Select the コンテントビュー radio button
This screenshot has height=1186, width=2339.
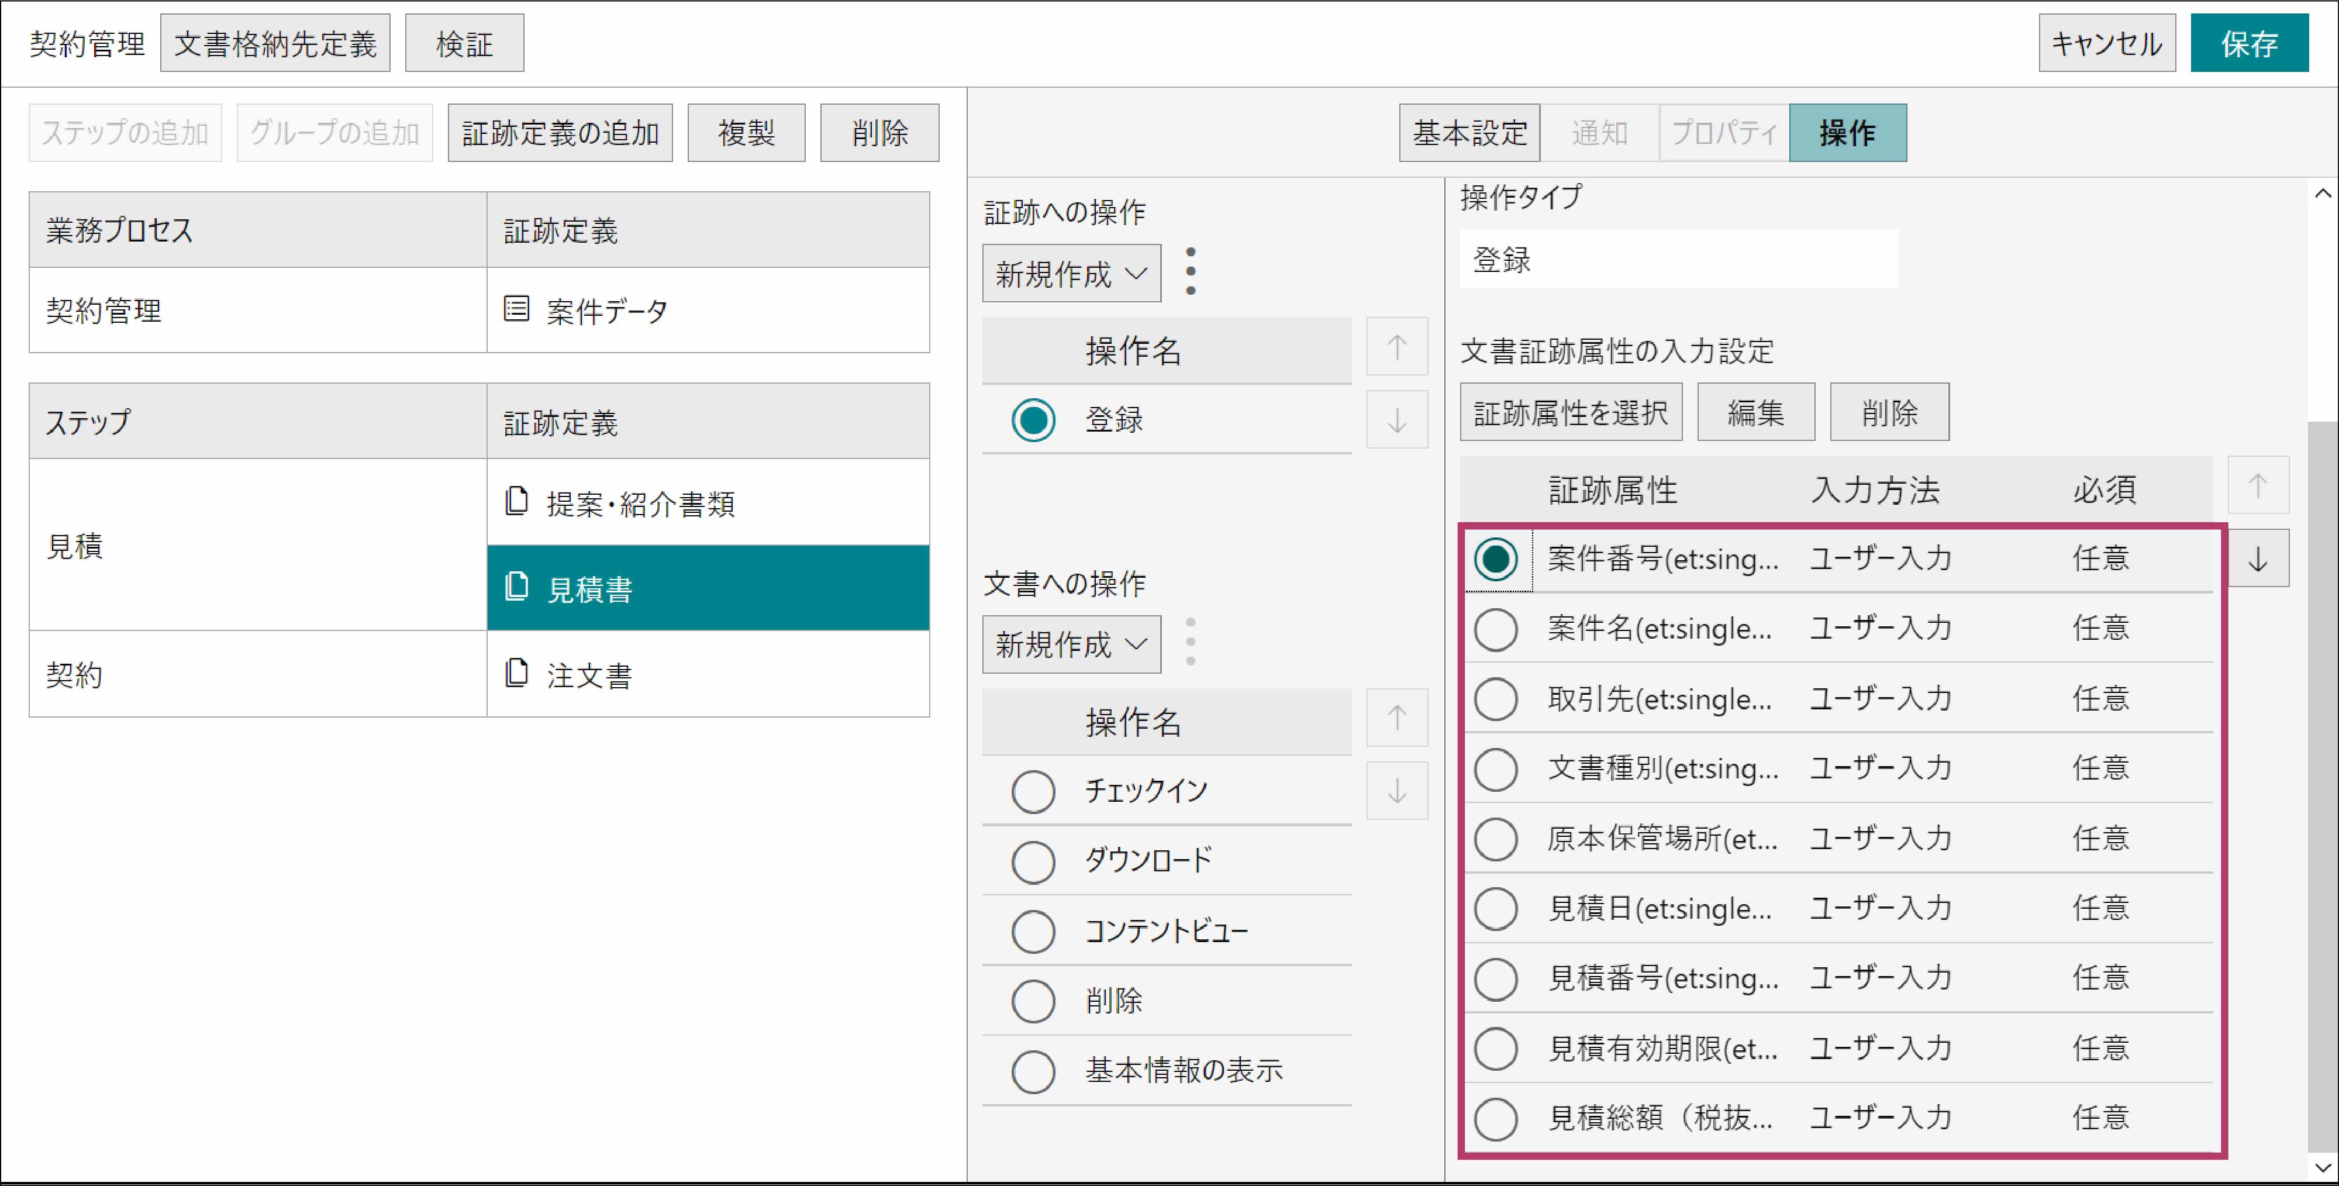click(1033, 931)
